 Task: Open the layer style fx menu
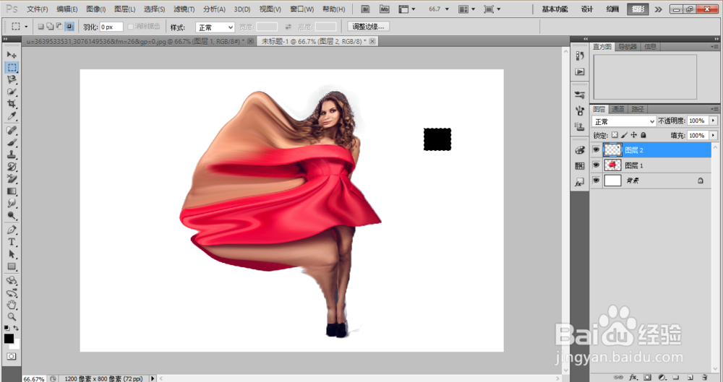coord(633,378)
